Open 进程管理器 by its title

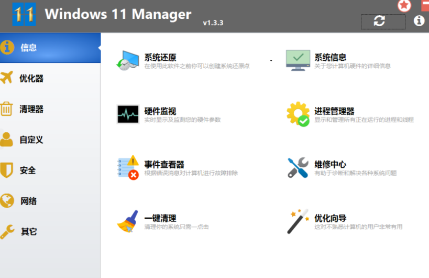pos(334,111)
